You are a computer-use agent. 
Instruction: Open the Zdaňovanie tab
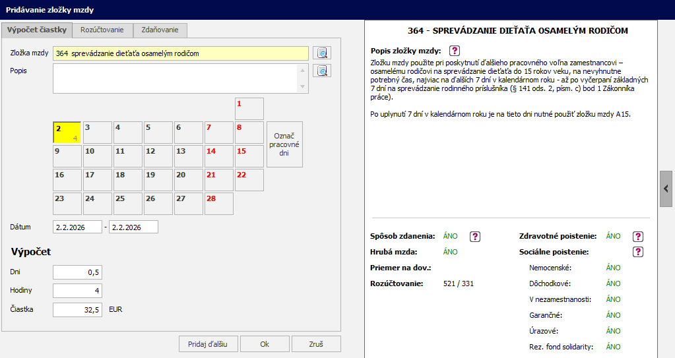click(160, 30)
